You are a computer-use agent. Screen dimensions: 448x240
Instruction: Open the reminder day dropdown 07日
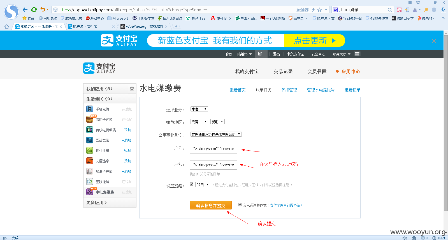[x=203, y=185]
